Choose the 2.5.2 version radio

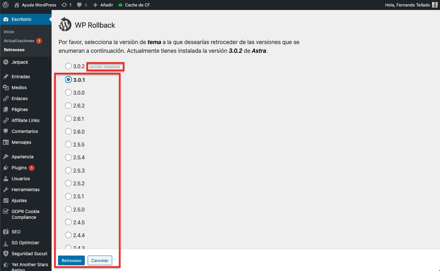pyautogui.click(x=68, y=183)
